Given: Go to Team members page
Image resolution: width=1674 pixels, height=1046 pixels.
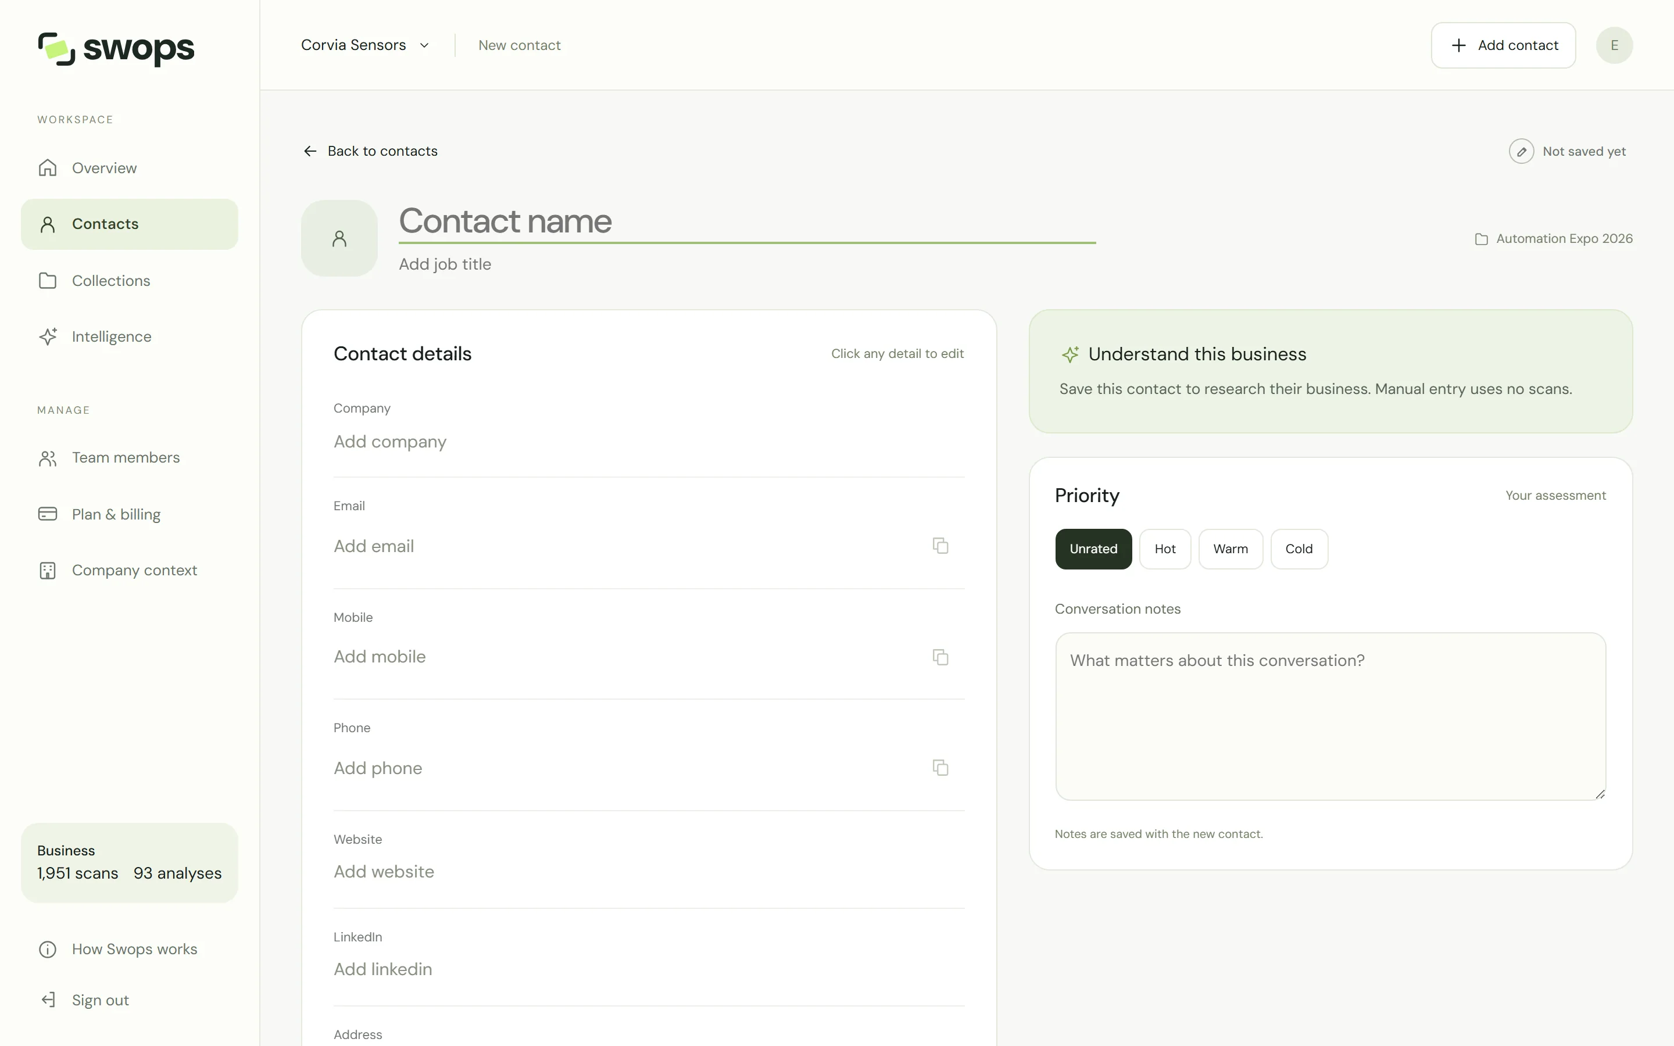Looking at the screenshot, I should 130,458.
